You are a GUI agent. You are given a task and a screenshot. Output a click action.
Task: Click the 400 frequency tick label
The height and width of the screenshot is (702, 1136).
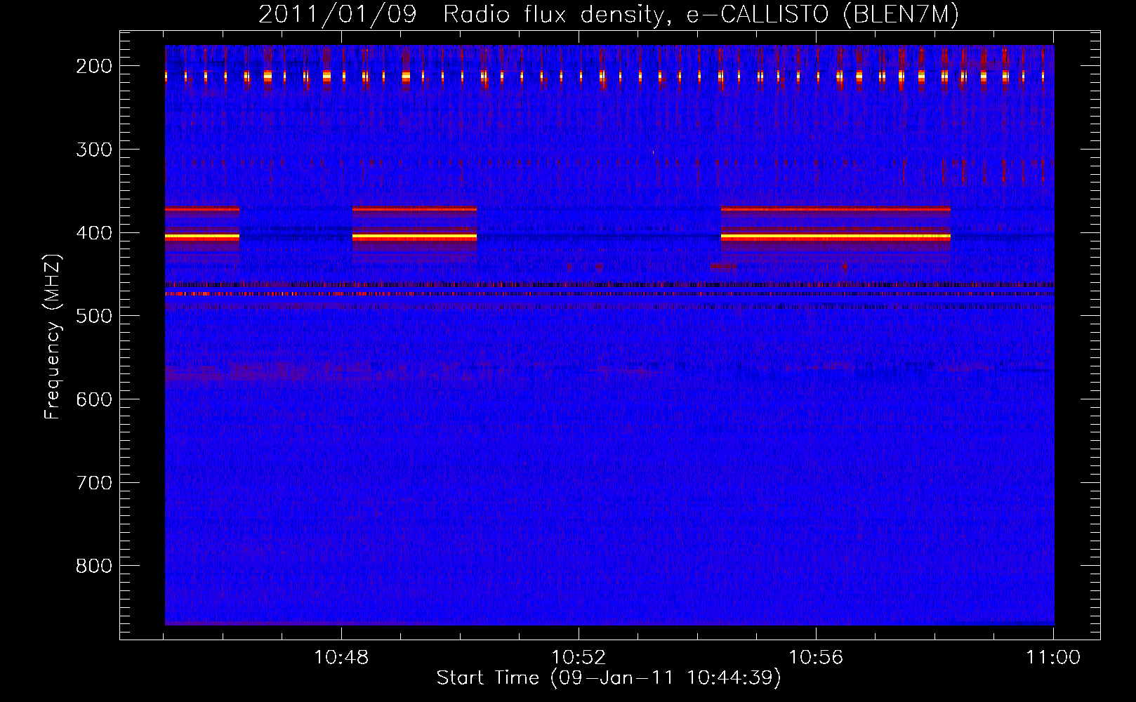94,233
